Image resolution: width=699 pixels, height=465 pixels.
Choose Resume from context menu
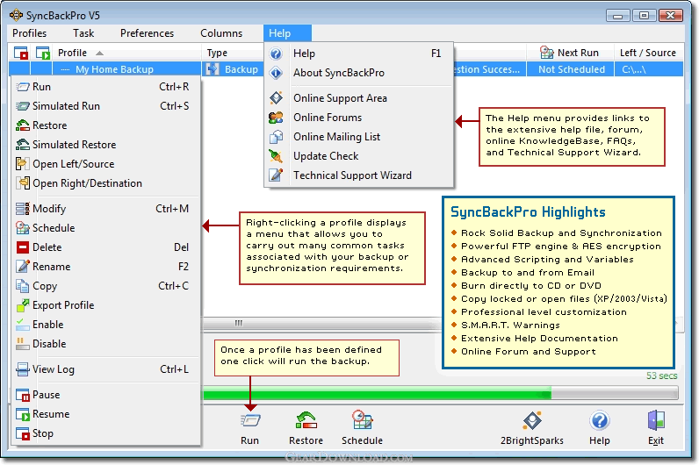tap(105, 414)
